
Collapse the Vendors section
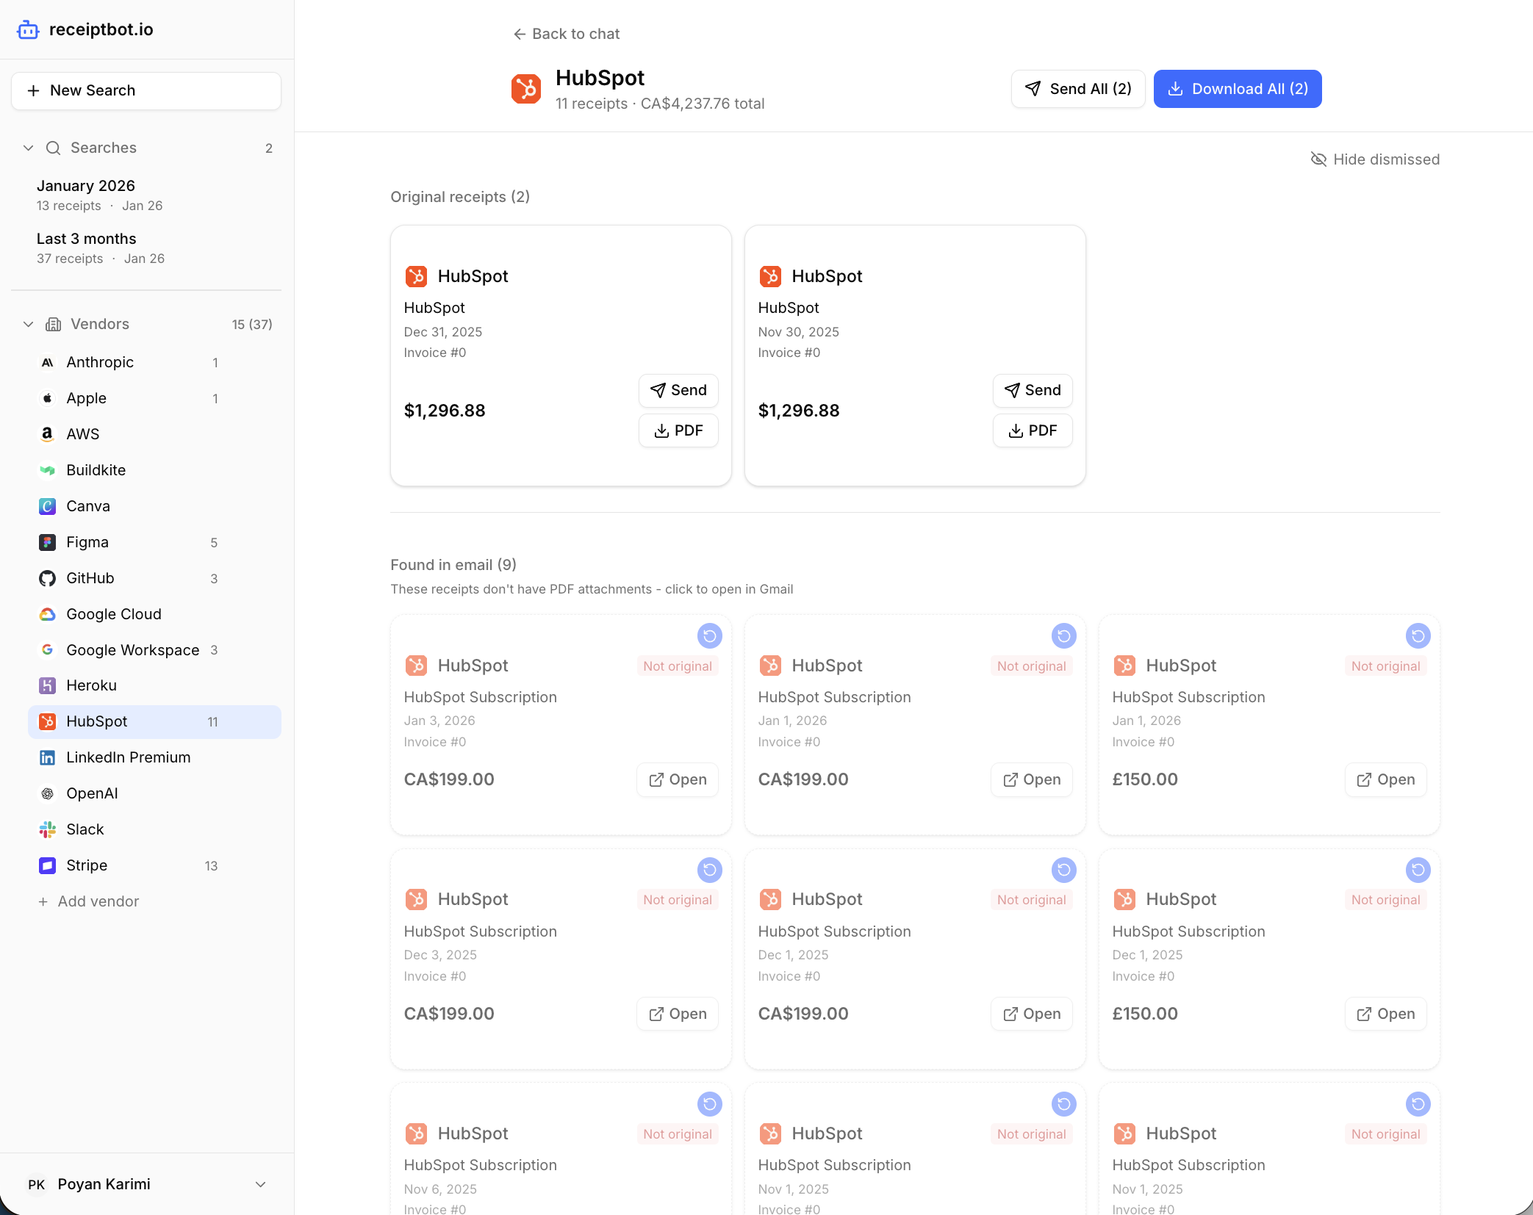click(28, 324)
